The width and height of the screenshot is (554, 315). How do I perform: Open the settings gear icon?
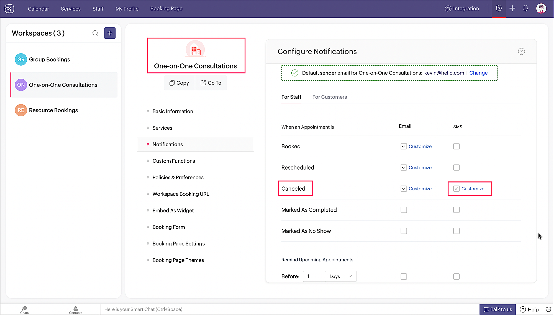click(499, 8)
